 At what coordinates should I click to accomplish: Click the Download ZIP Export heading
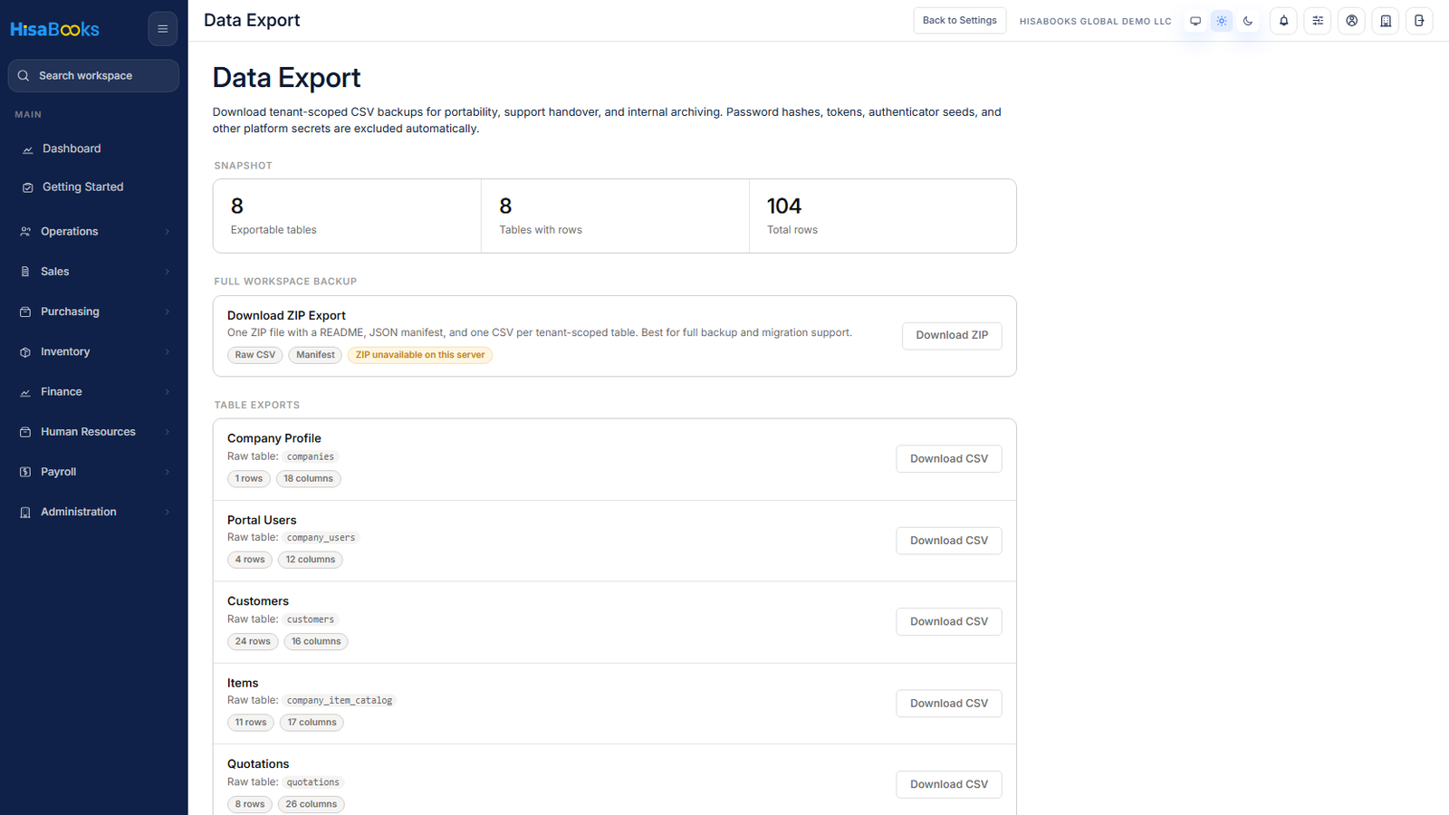pyautogui.click(x=286, y=316)
